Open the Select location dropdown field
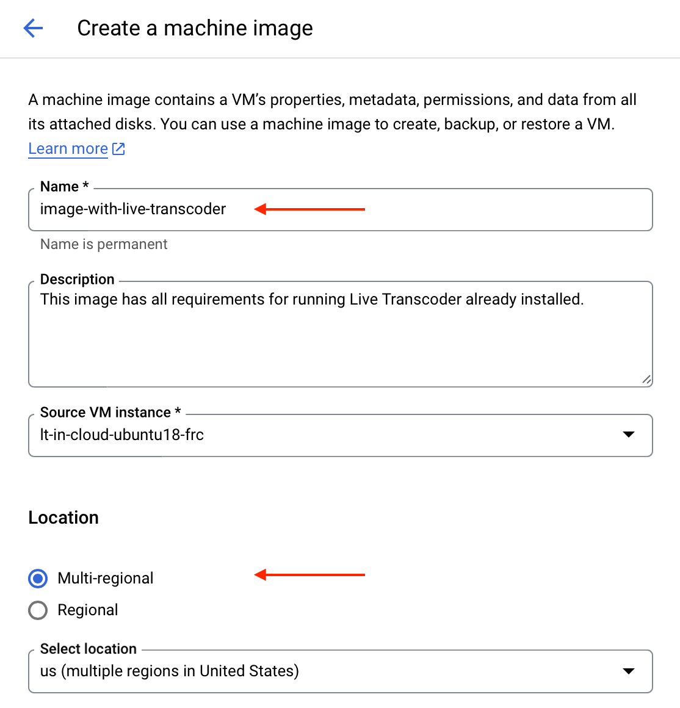This screenshot has height=708, width=680. pyautogui.click(x=341, y=671)
